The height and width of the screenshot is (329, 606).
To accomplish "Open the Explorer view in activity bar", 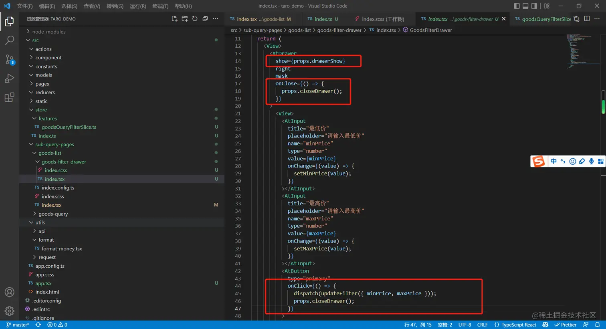I will (9, 21).
